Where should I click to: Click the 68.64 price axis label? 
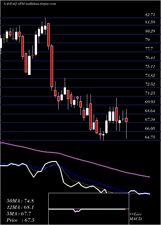pos(150,111)
